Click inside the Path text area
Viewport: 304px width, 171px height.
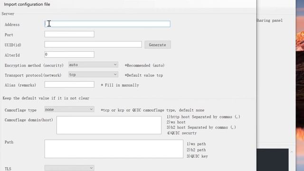coord(114,149)
